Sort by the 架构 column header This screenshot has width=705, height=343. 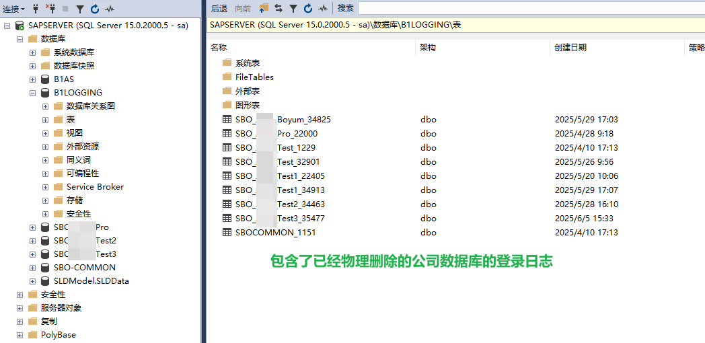(x=483, y=48)
